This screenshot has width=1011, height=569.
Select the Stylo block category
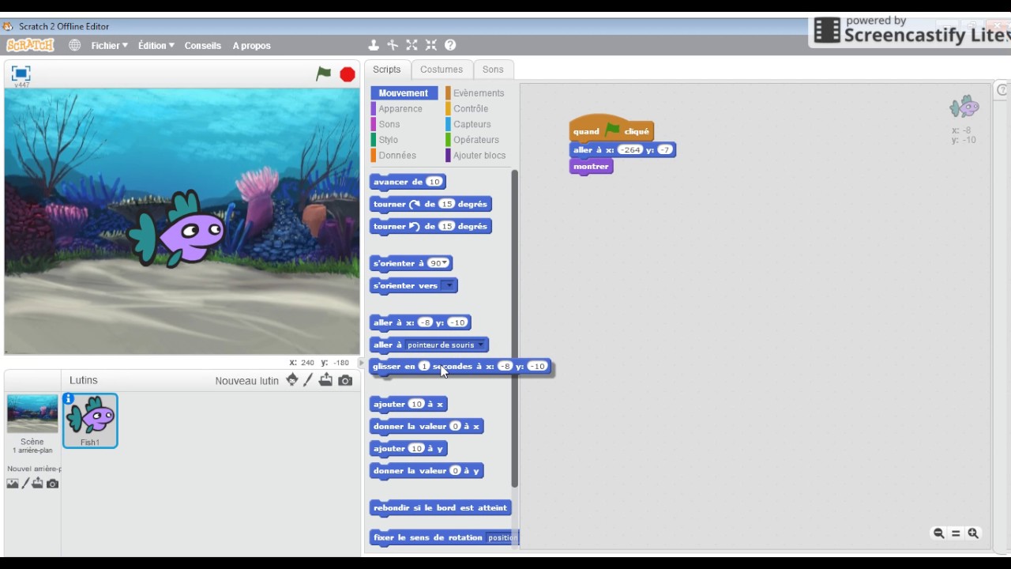click(388, 140)
